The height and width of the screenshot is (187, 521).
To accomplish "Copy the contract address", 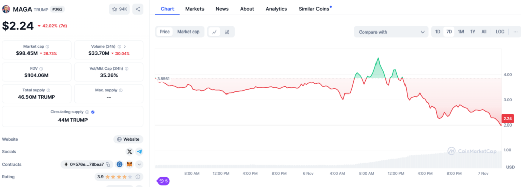I will (x=108, y=165).
